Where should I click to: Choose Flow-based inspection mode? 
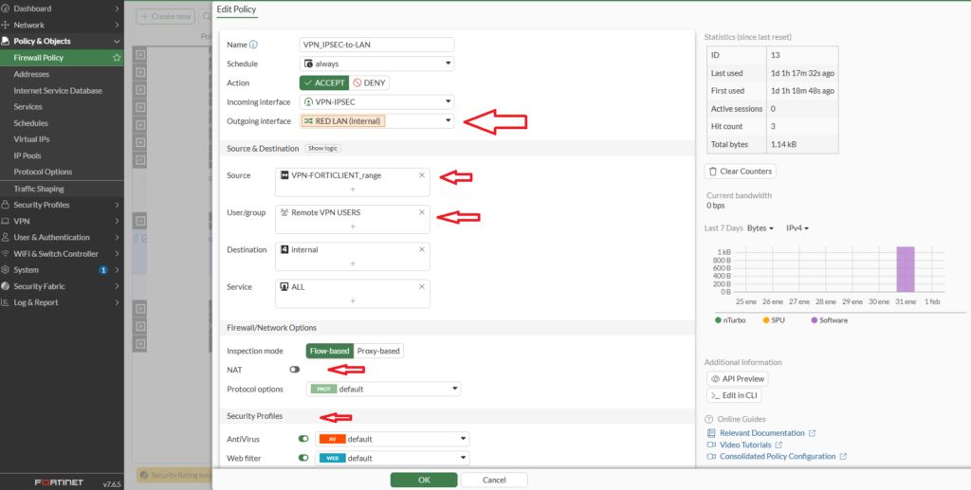tap(329, 351)
